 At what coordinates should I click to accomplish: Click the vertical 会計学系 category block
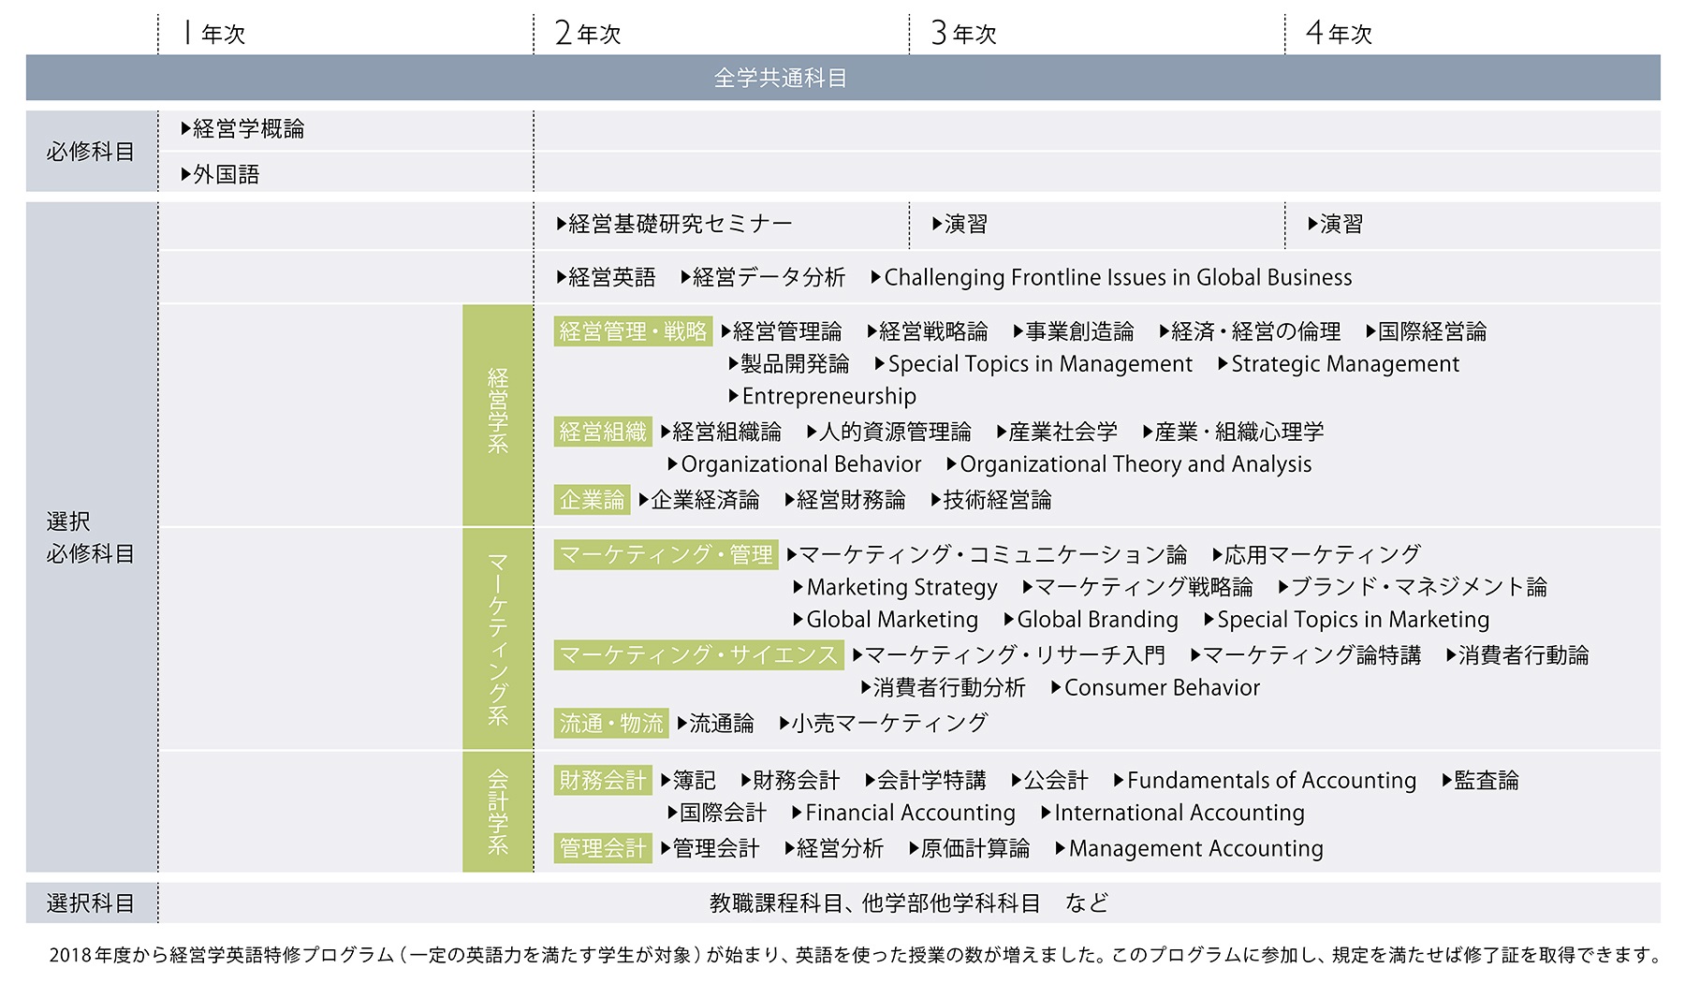(x=498, y=812)
